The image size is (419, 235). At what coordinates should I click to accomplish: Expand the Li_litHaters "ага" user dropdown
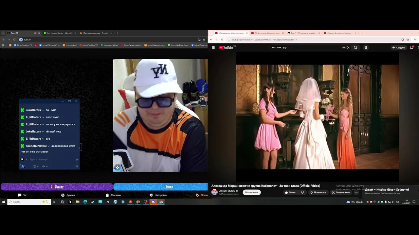[x=43, y=139]
